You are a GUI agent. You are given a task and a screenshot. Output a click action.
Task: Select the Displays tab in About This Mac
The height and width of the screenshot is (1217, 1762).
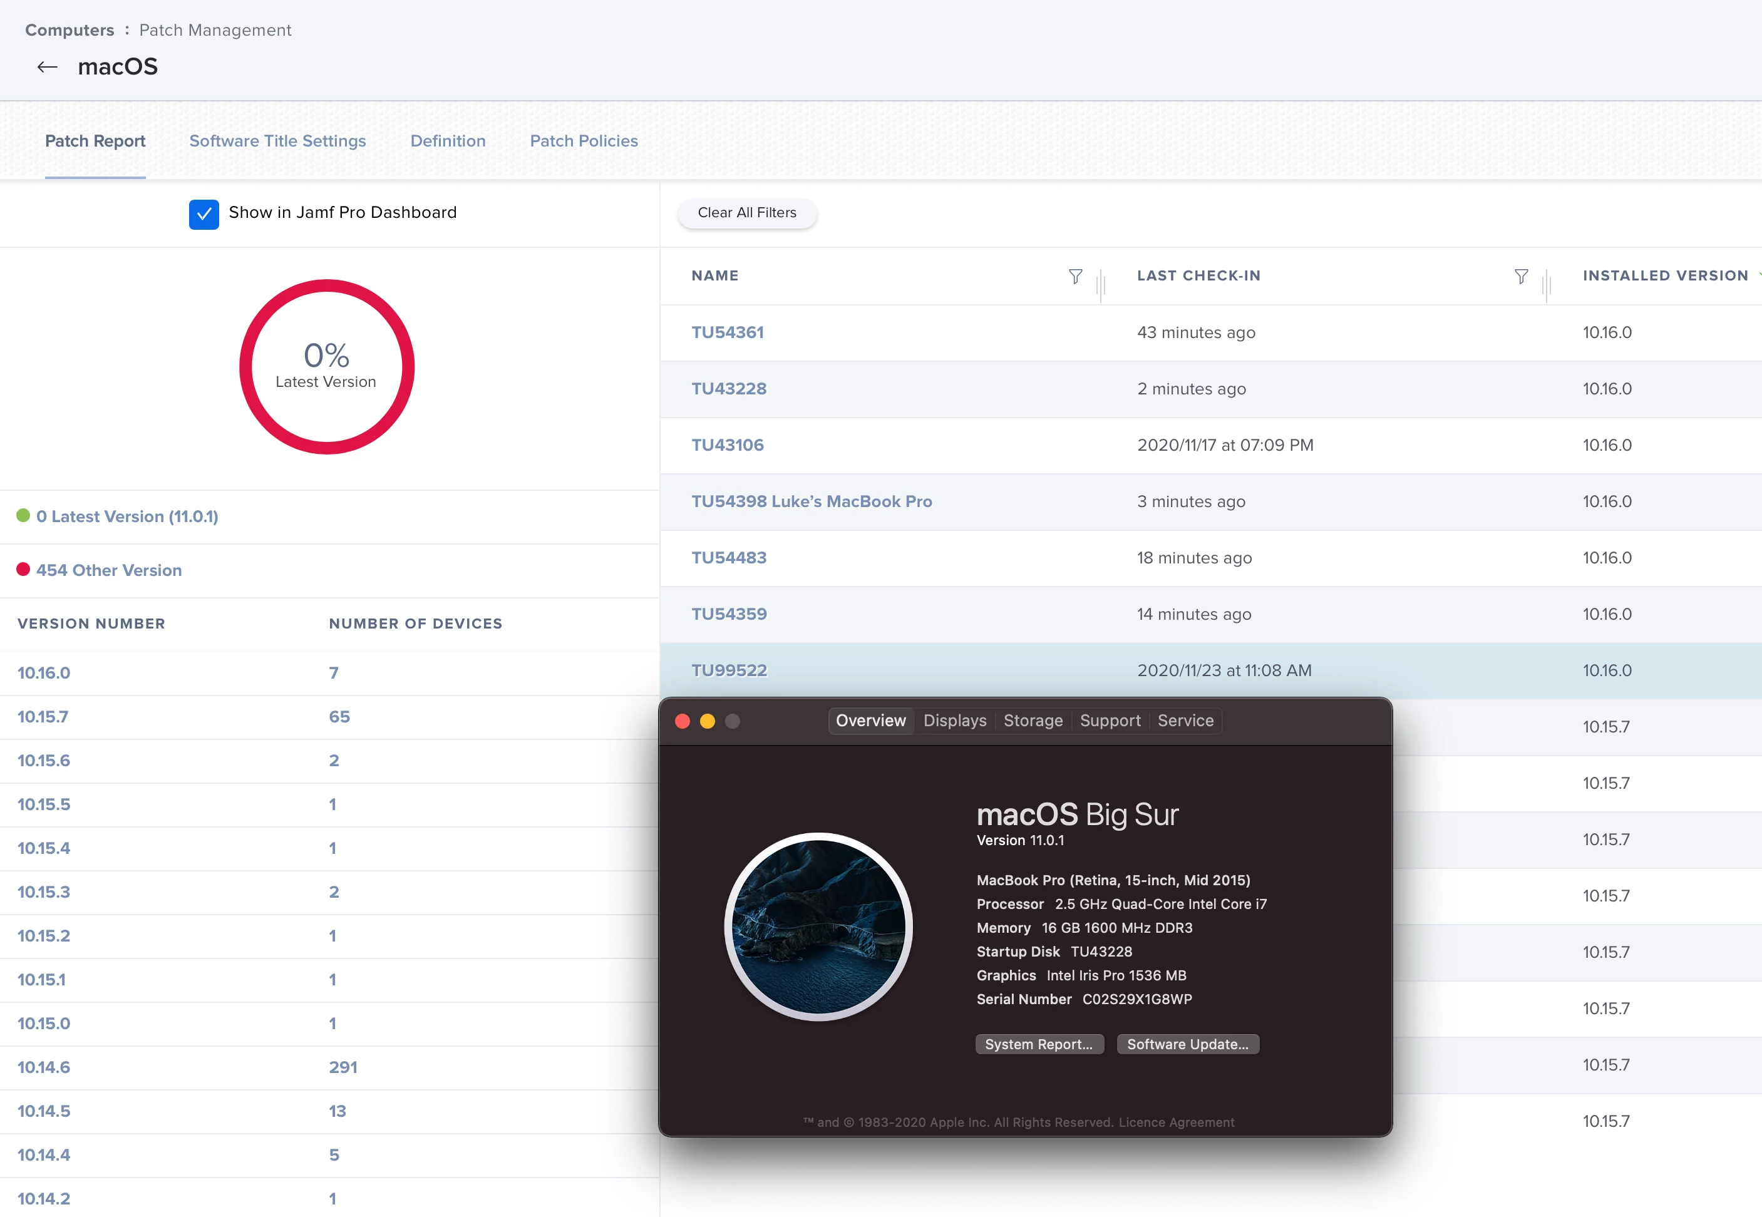click(955, 721)
